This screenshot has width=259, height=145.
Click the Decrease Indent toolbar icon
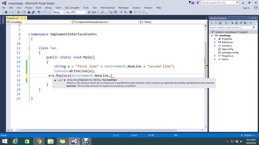[121, 12]
